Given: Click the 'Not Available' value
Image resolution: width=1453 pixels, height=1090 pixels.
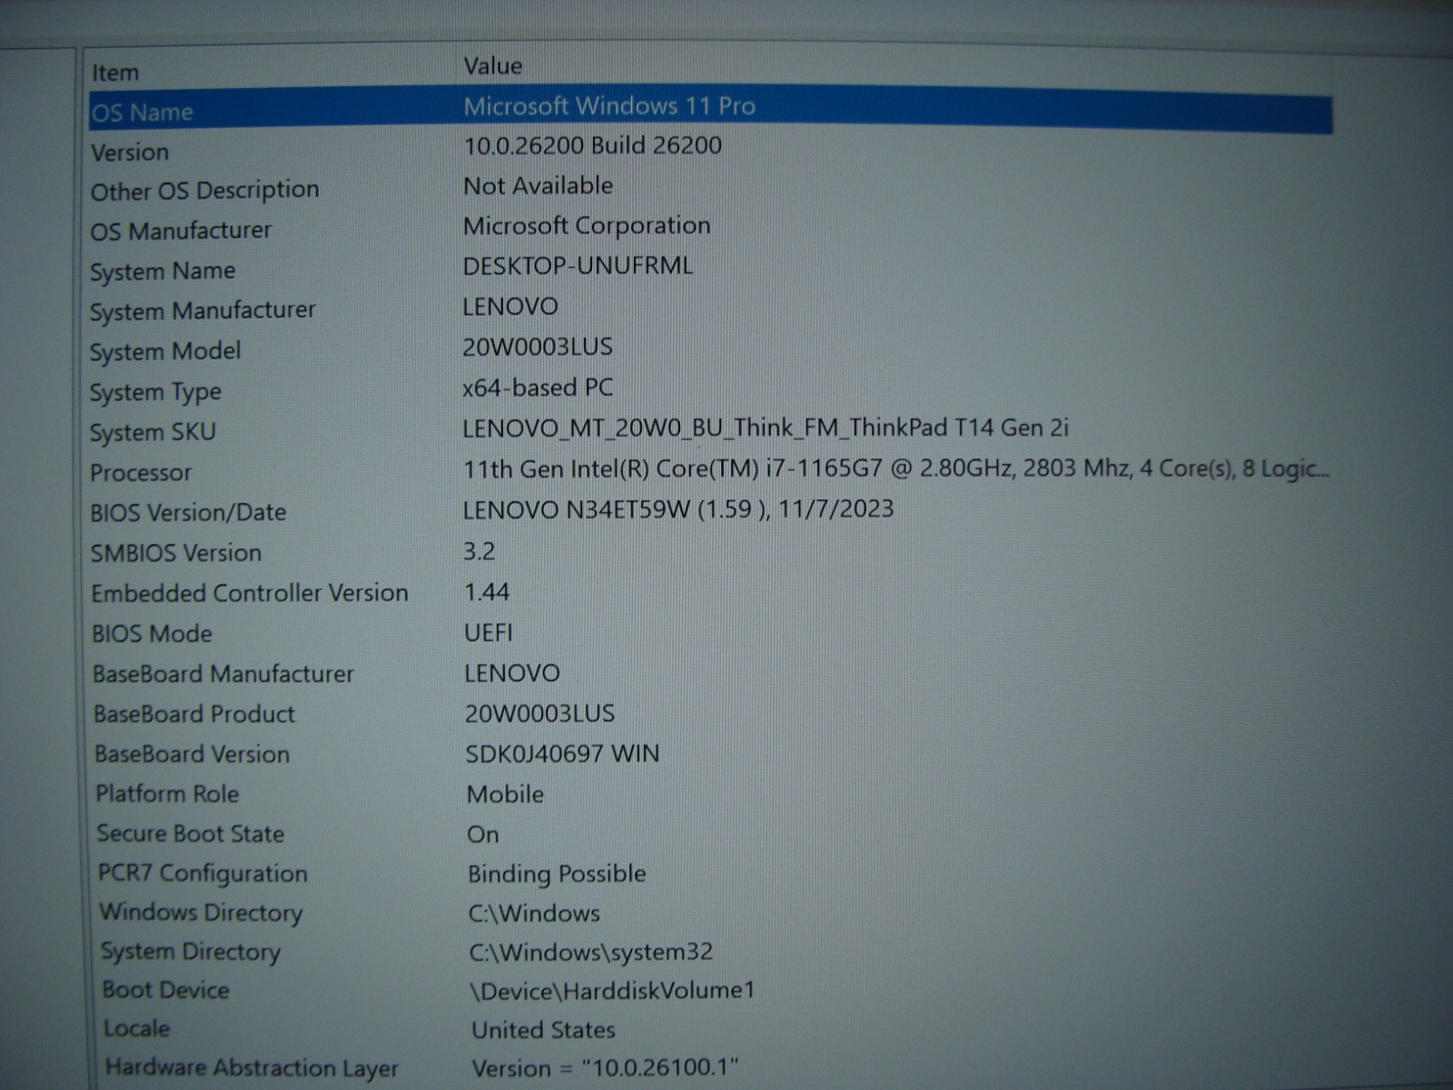Looking at the screenshot, I should pos(539,185).
